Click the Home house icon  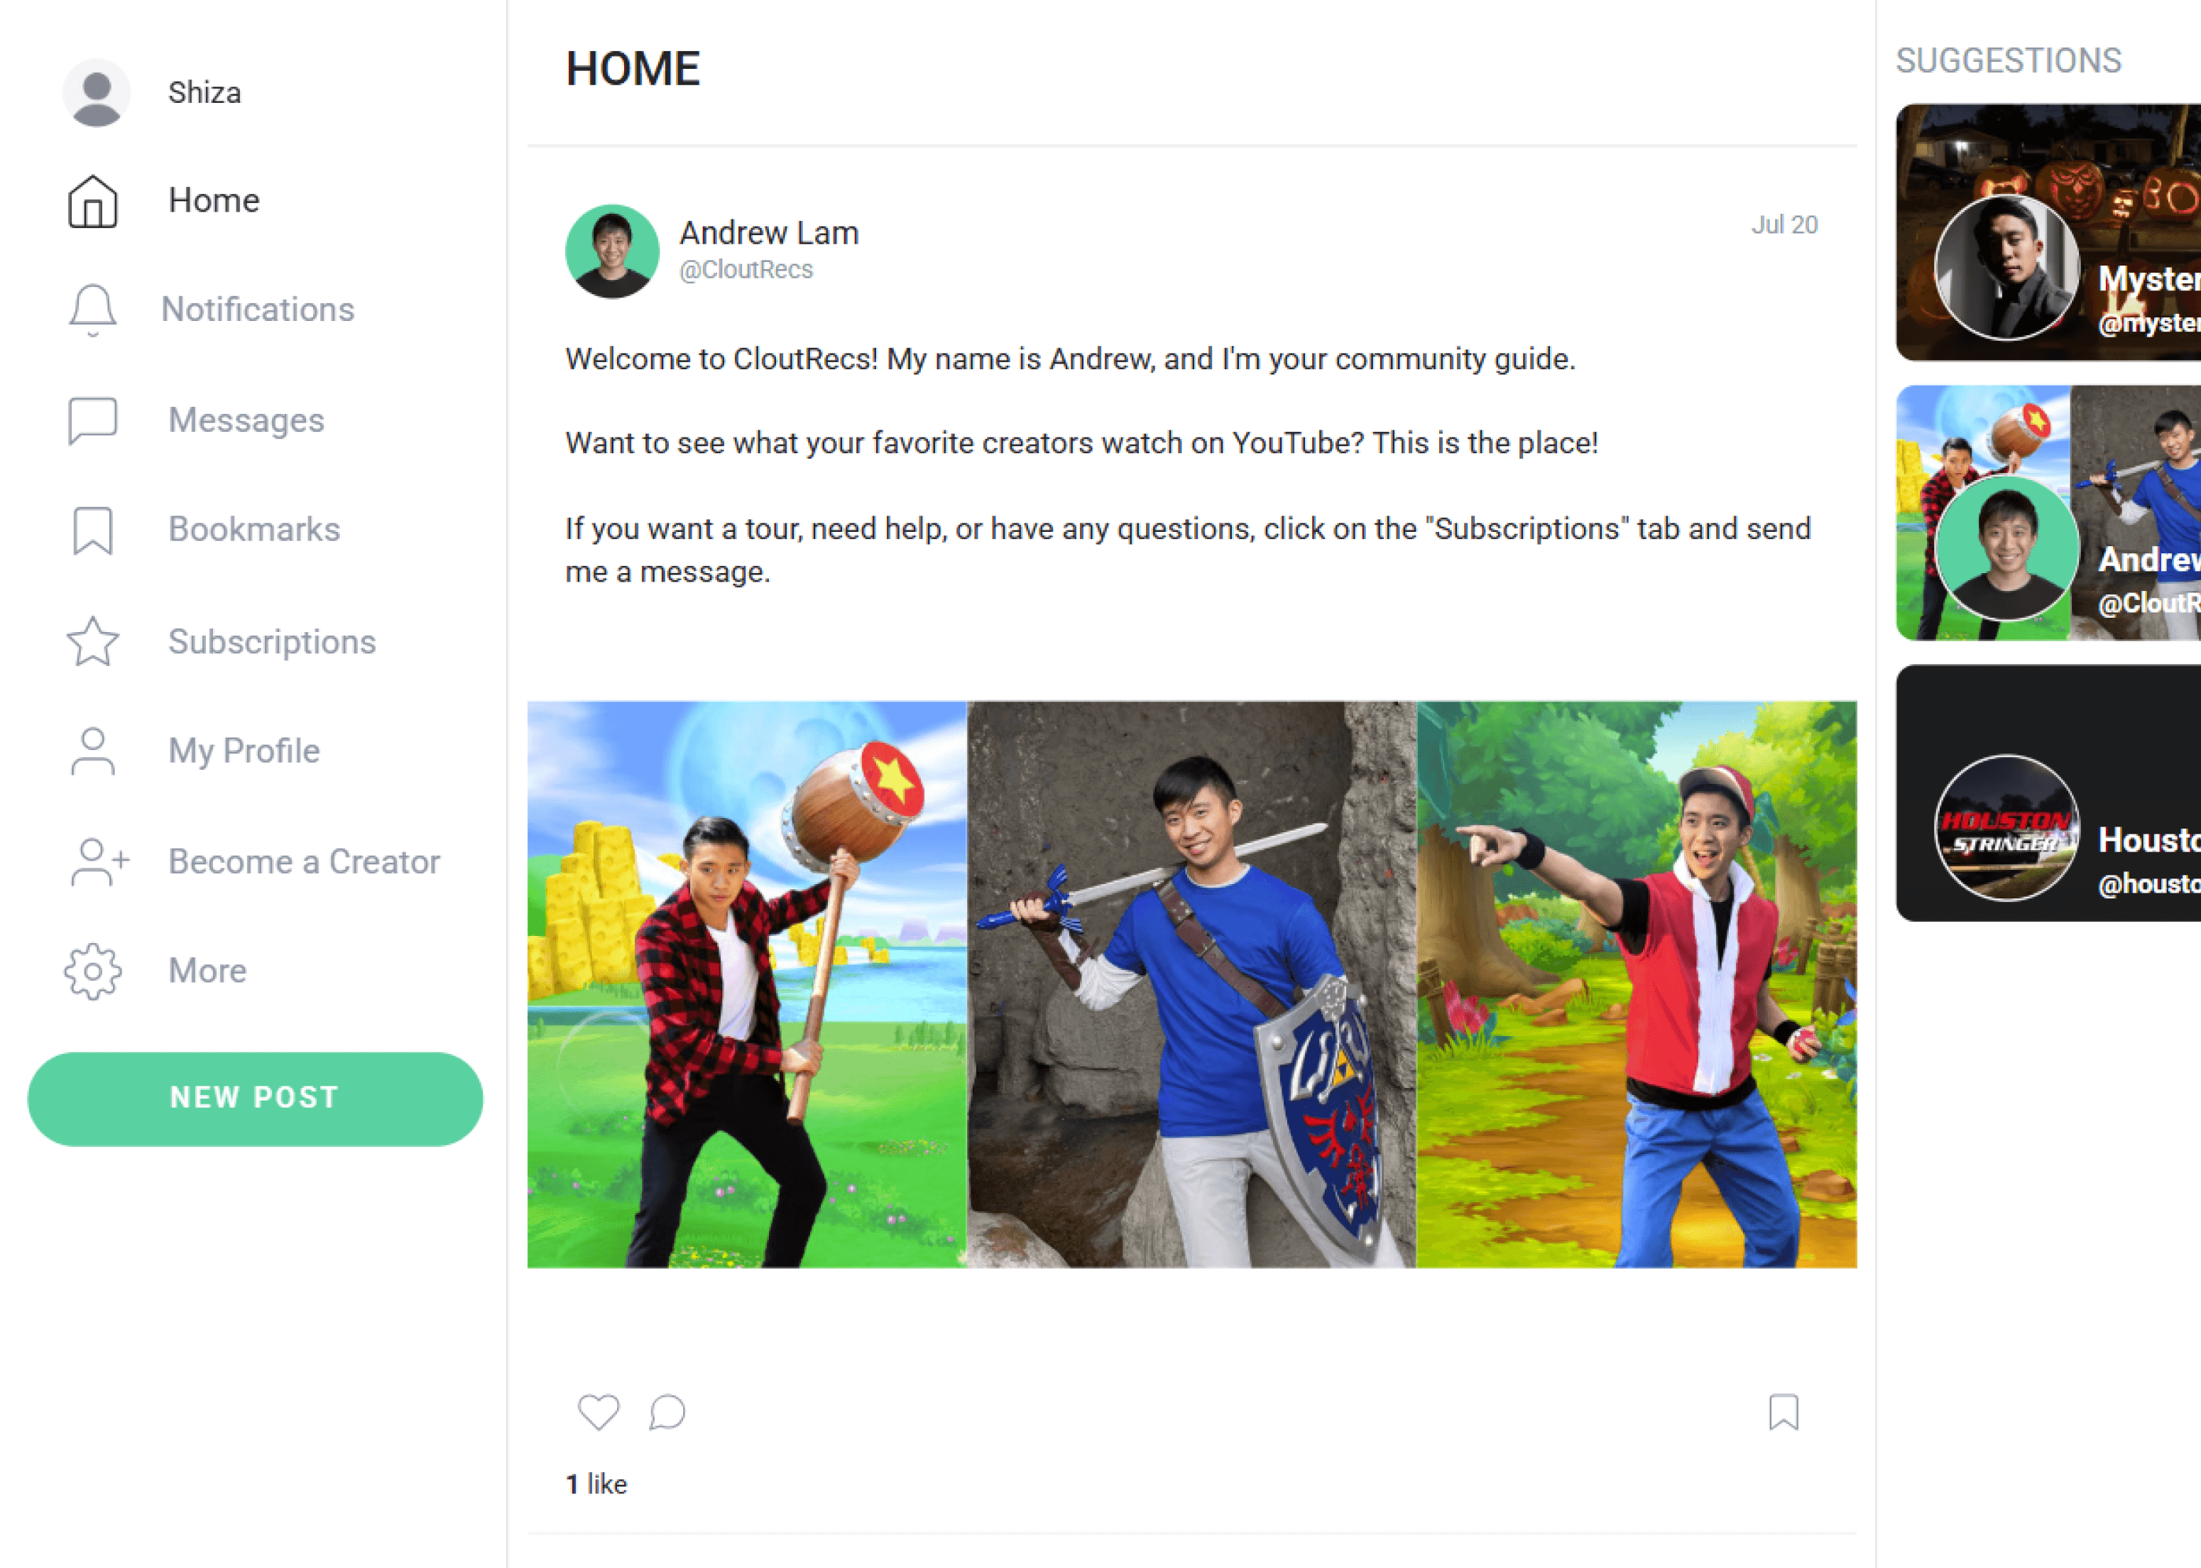point(93,201)
